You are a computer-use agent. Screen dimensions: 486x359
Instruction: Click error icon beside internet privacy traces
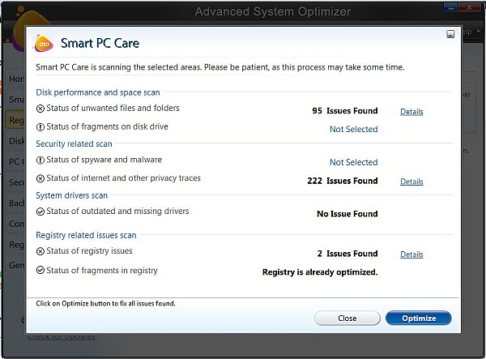click(x=40, y=179)
